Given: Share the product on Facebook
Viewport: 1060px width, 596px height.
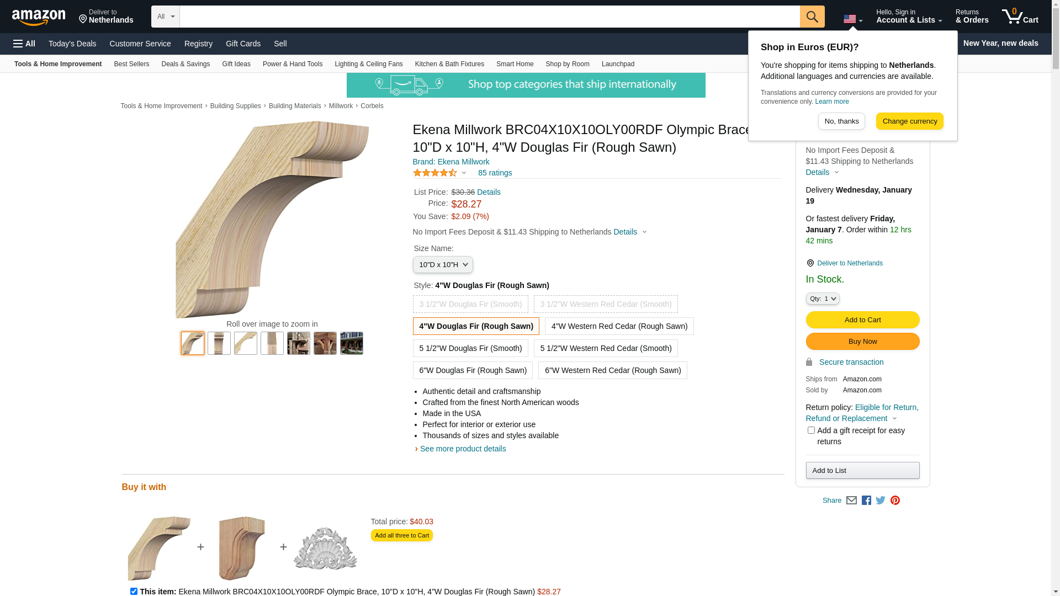Looking at the screenshot, I should click(x=866, y=501).
